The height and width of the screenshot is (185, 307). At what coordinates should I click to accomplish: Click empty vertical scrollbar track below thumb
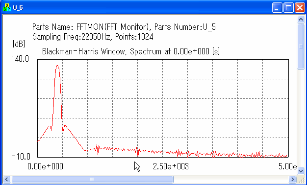301,118
